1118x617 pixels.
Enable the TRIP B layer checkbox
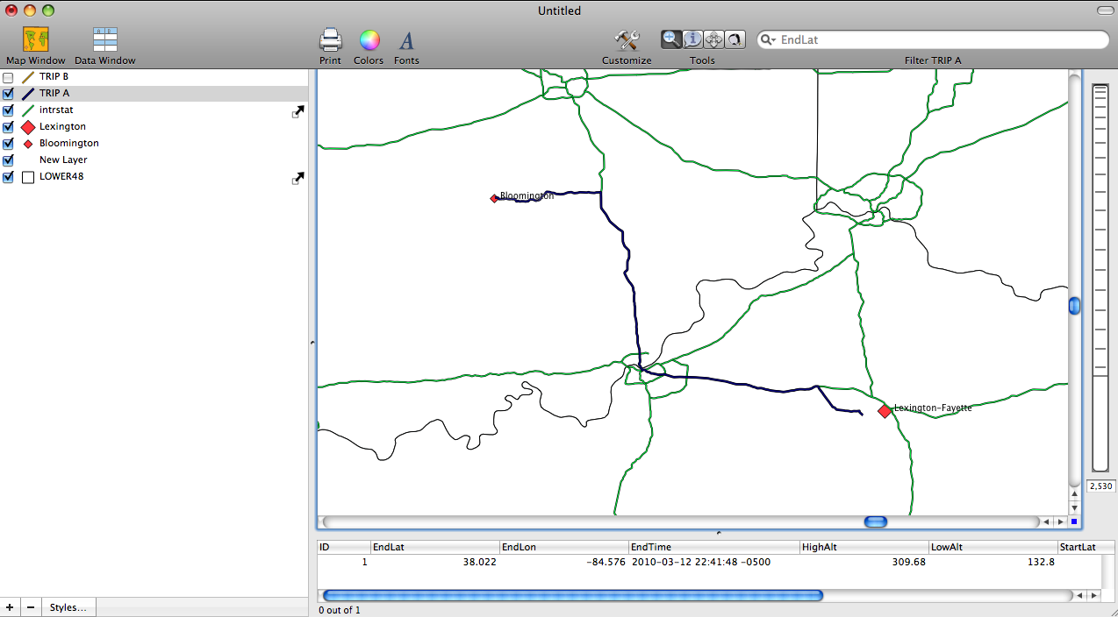[x=9, y=77]
